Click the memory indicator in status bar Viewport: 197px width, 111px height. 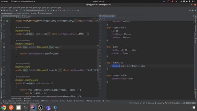pos(191,103)
